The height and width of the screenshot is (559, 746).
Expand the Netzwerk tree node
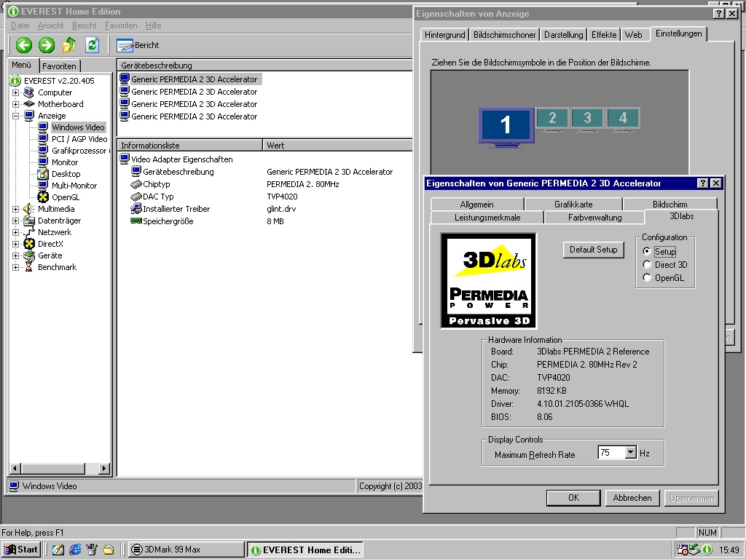[16, 232]
